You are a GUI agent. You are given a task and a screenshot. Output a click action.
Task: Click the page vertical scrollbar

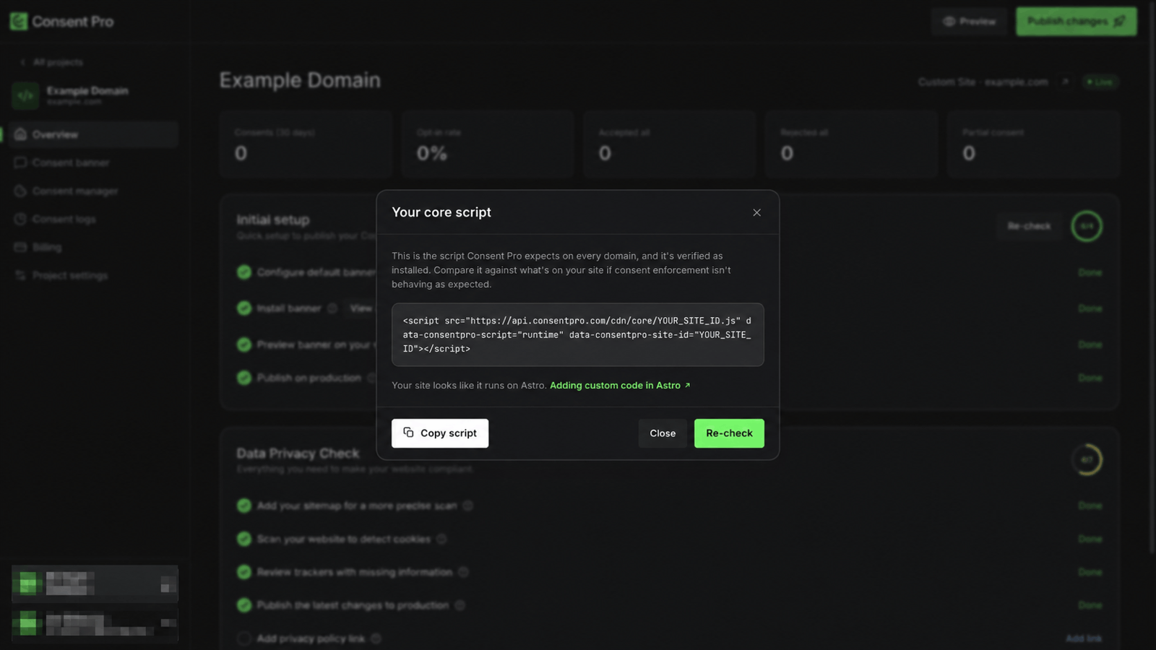coord(1152,278)
